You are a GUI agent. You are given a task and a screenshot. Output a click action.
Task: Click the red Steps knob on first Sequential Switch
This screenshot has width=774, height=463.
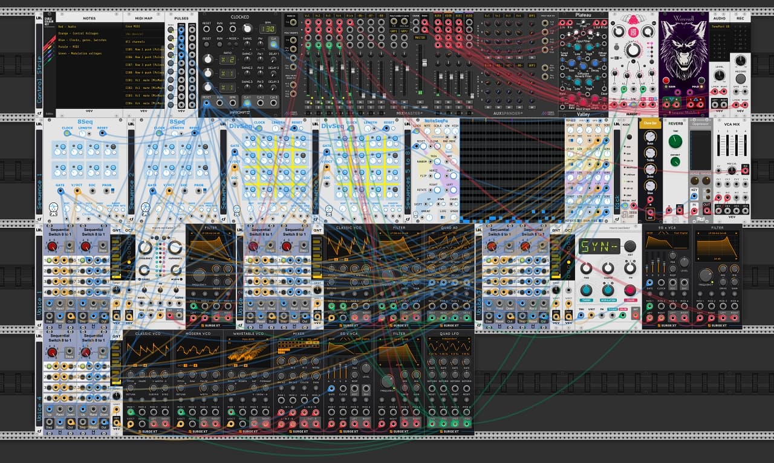(x=52, y=246)
